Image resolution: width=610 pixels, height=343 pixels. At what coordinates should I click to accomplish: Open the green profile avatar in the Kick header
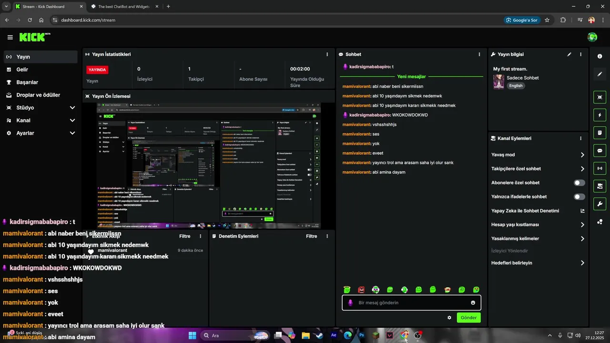(592, 37)
